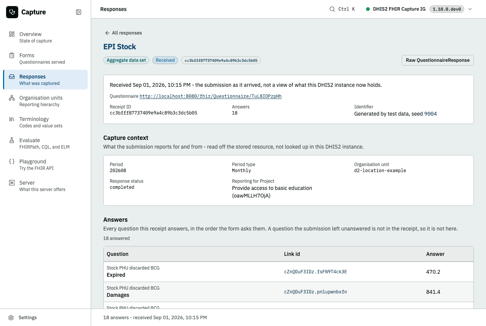
Task: Click the Received status badge
Action: coord(165,60)
